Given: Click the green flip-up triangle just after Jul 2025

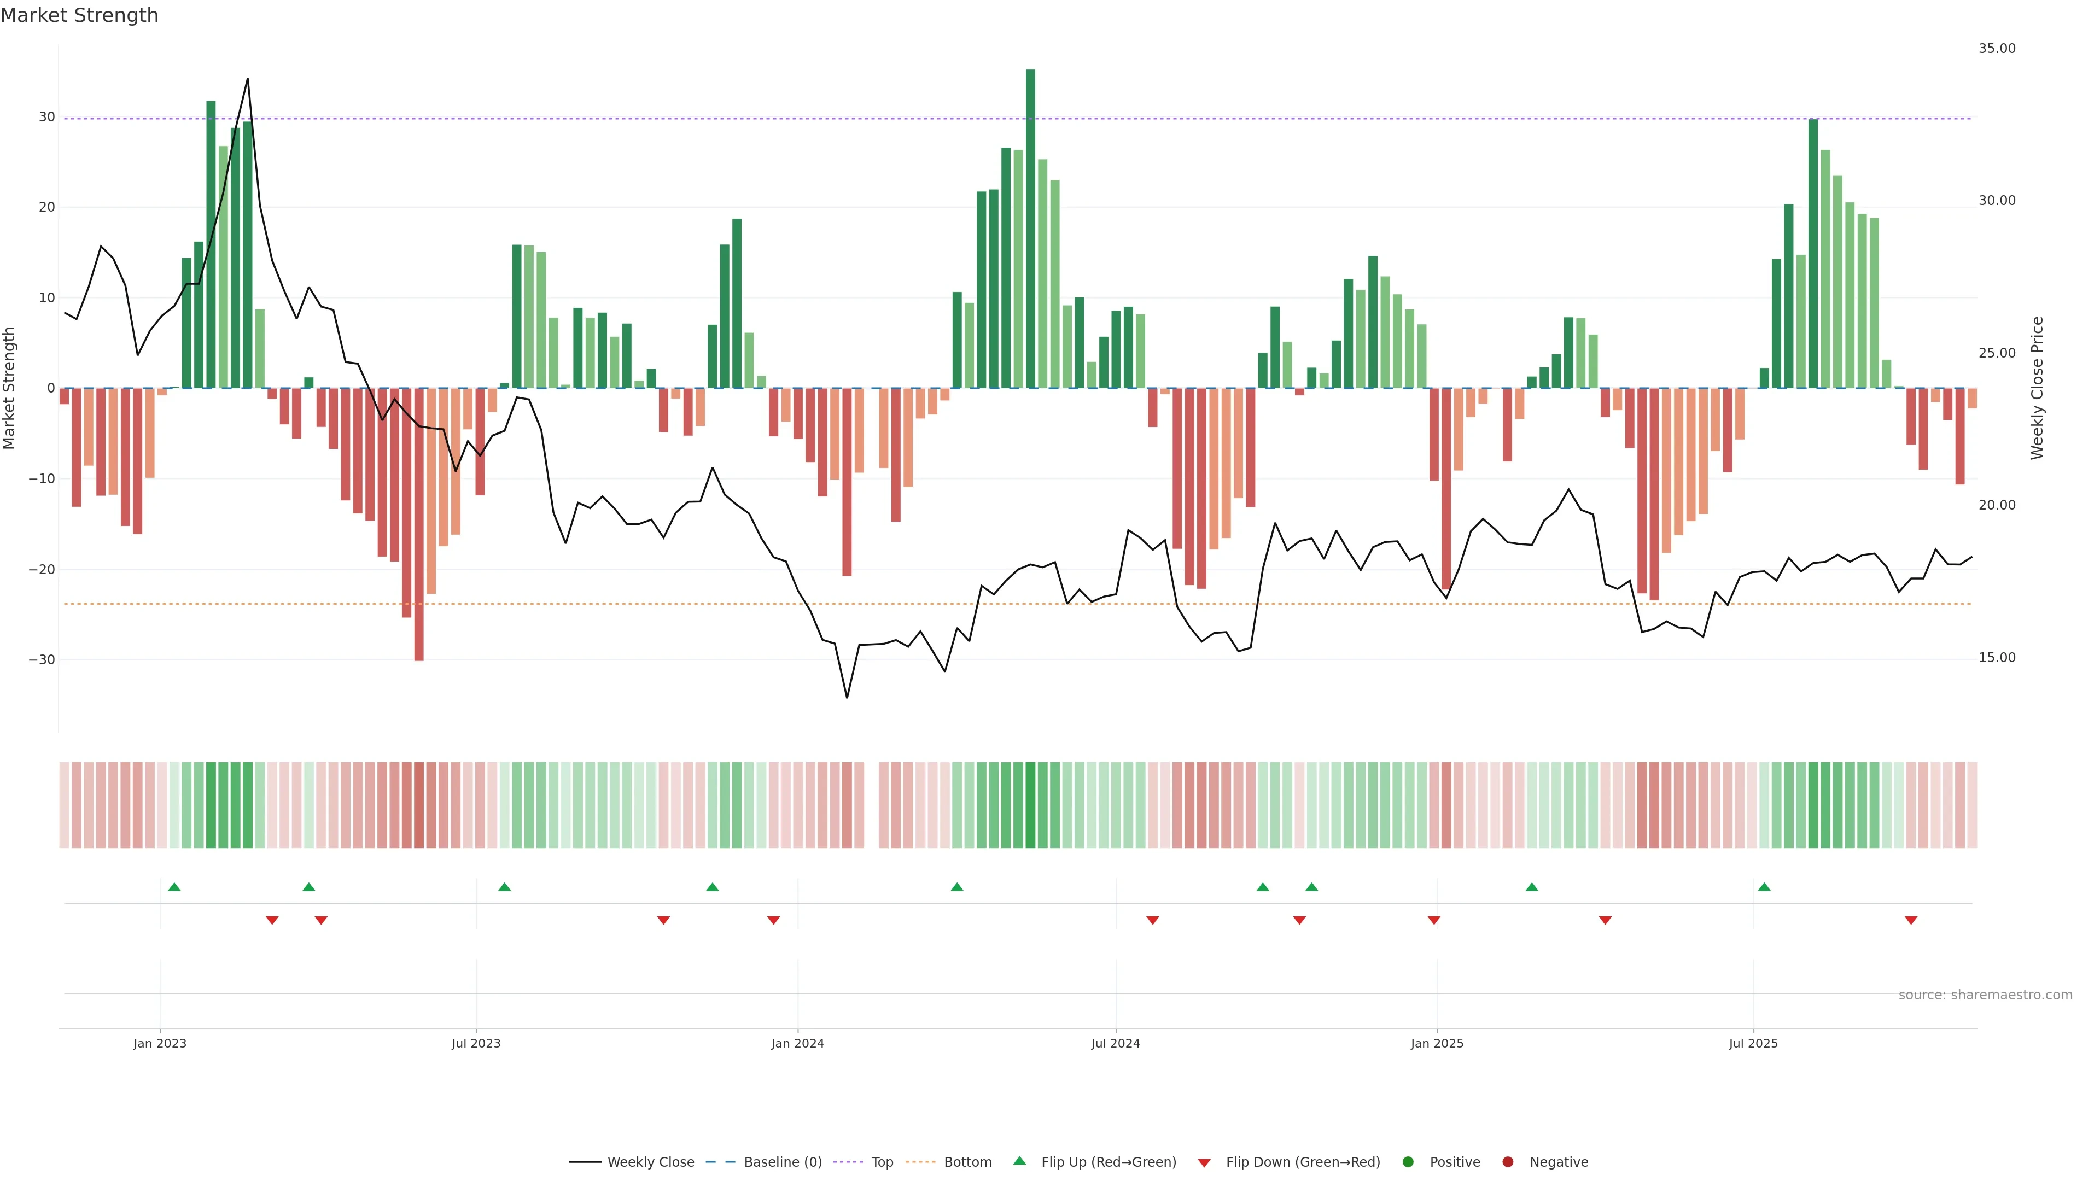Looking at the screenshot, I should 1764,887.
